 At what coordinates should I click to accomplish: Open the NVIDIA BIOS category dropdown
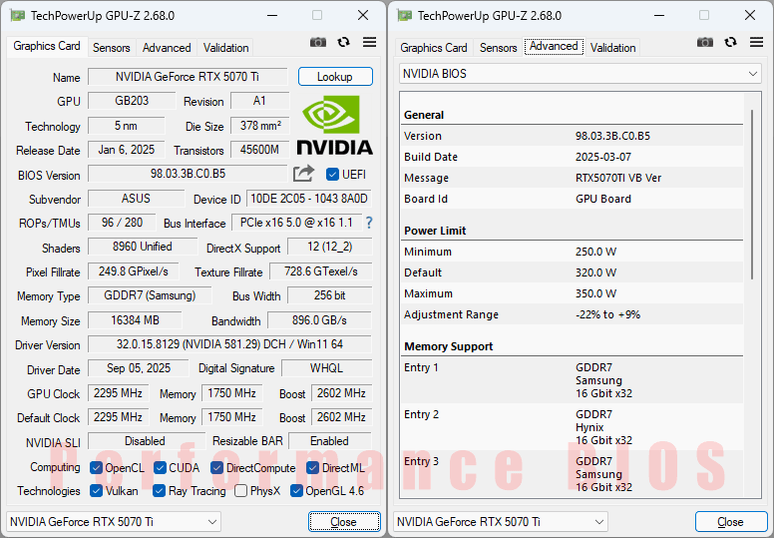point(580,74)
